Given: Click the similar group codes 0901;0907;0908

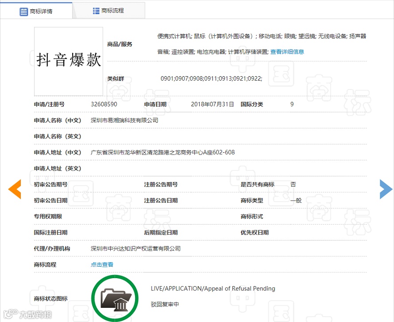Looking at the screenshot, I should pyautogui.click(x=211, y=79).
